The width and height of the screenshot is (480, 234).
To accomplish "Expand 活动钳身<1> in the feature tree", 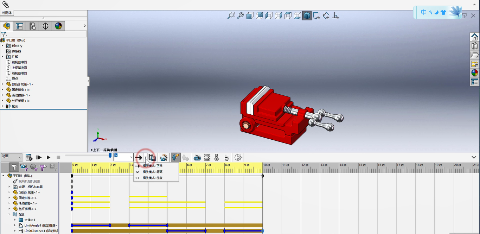I will pyautogui.click(x=2, y=95).
